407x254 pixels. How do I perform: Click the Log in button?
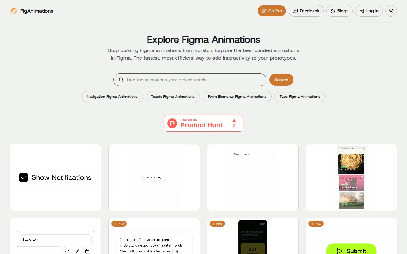(x=369, y=11)
